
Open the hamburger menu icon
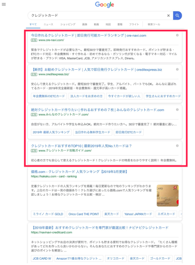[4, 4]
